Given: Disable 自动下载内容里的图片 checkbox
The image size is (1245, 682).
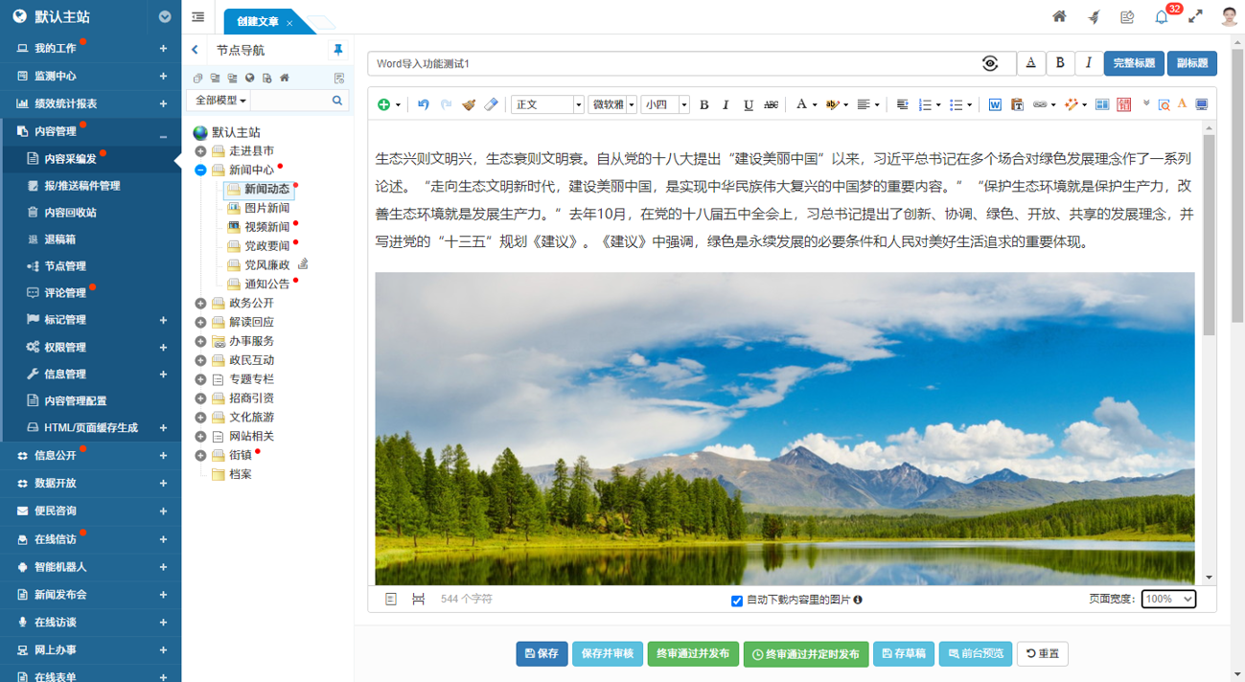Looking at the screenshot, I should [736, 600].
